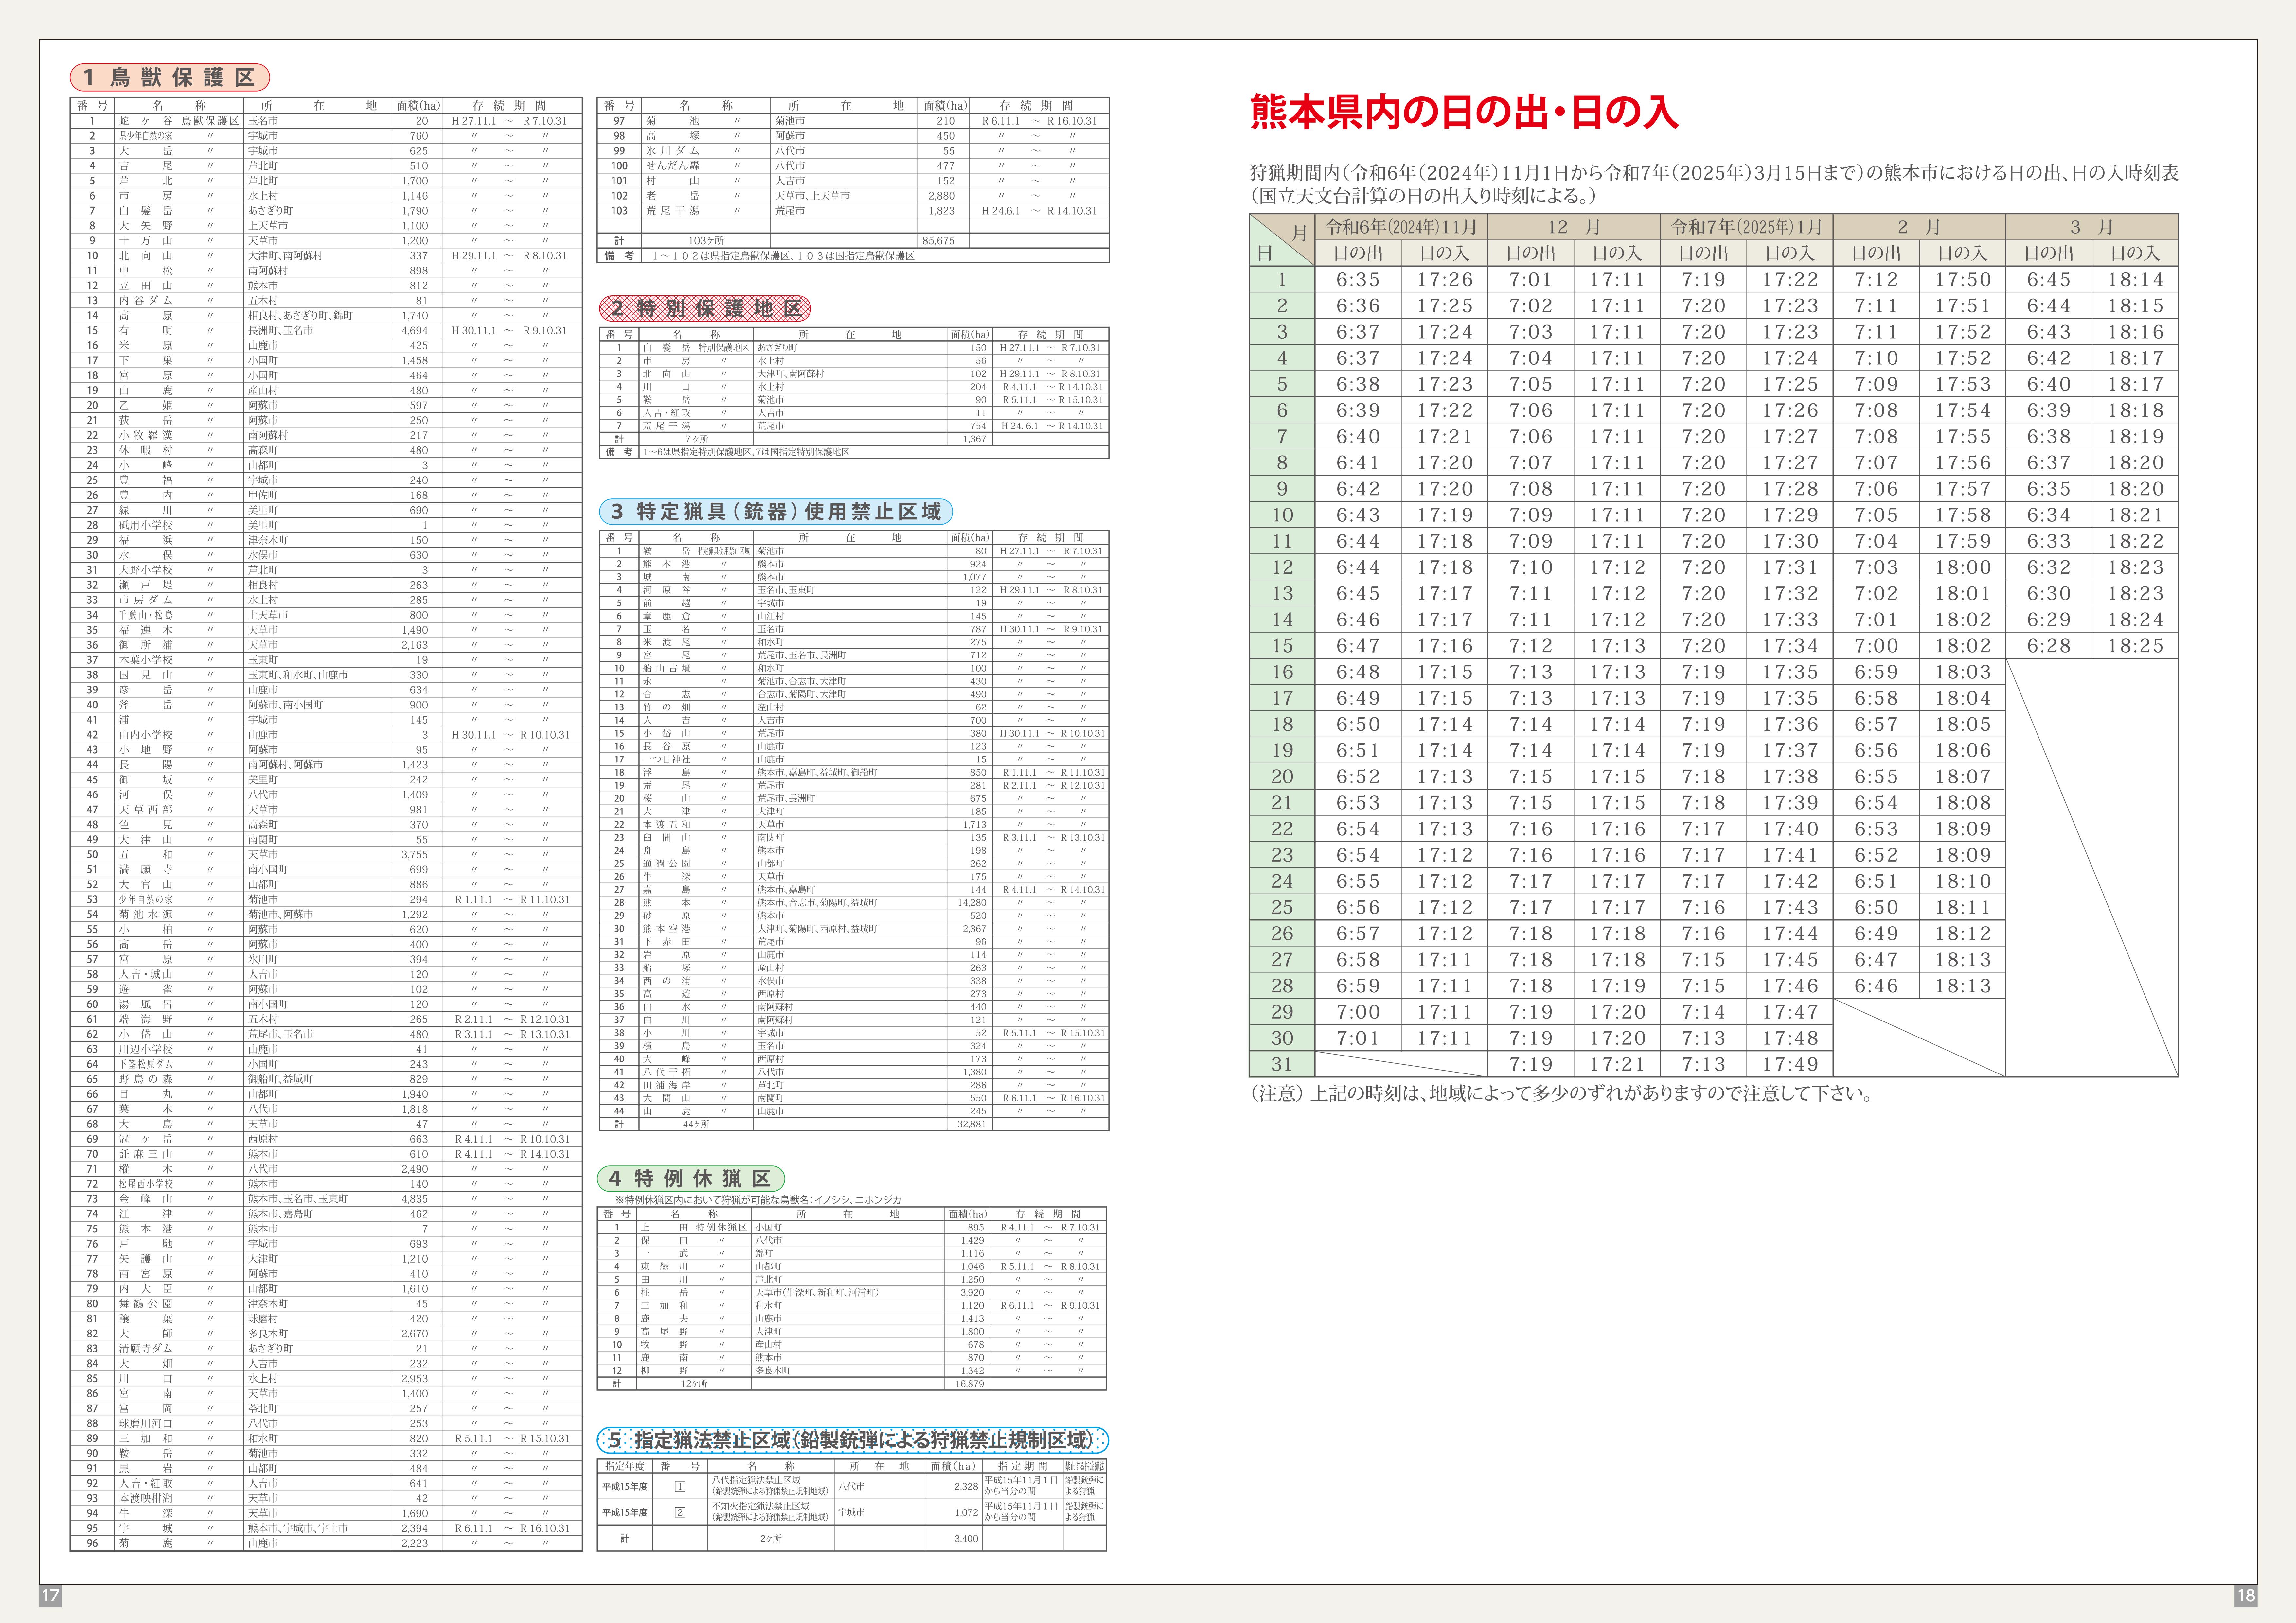Click area value 4,835 for 金峰山 row
2296x1623 pixels.
(x=414, y=1199)
